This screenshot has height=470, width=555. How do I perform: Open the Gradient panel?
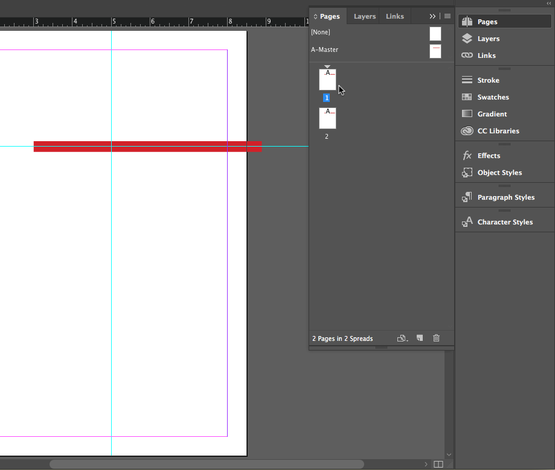click(492, 114)
